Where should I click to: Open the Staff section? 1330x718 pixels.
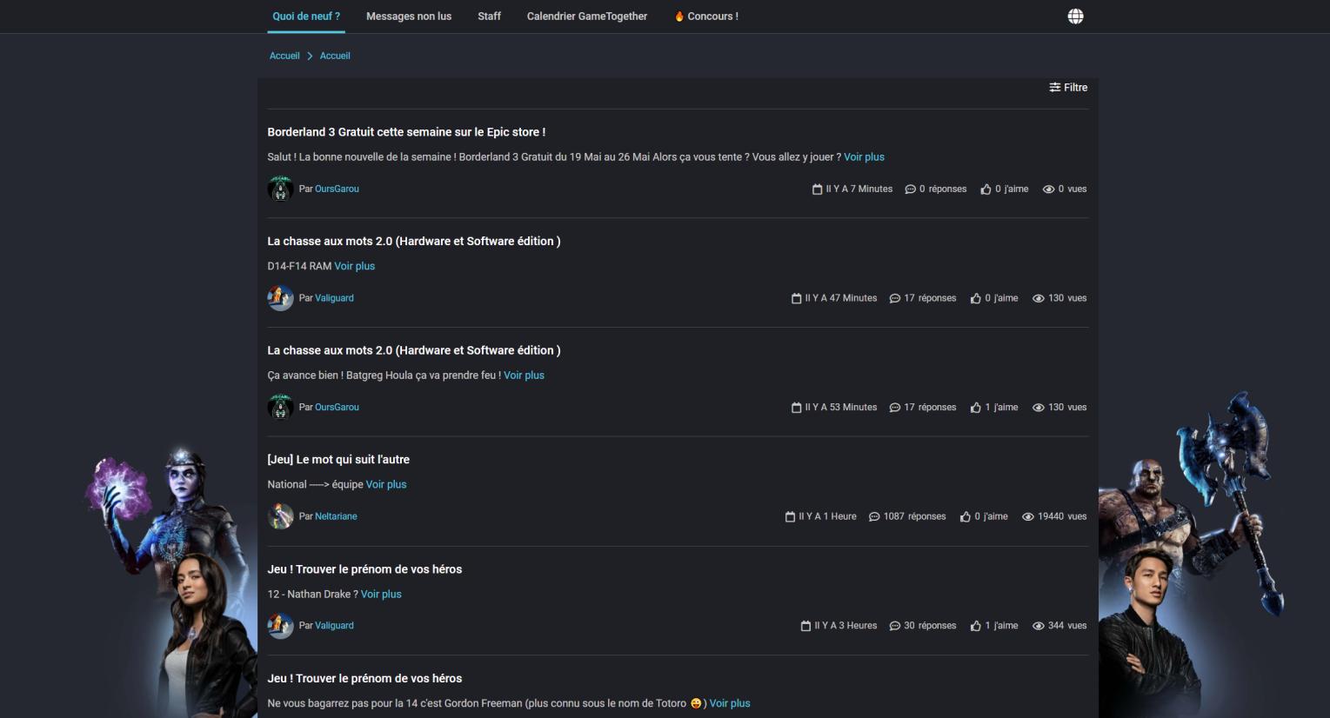pos(489,16)
